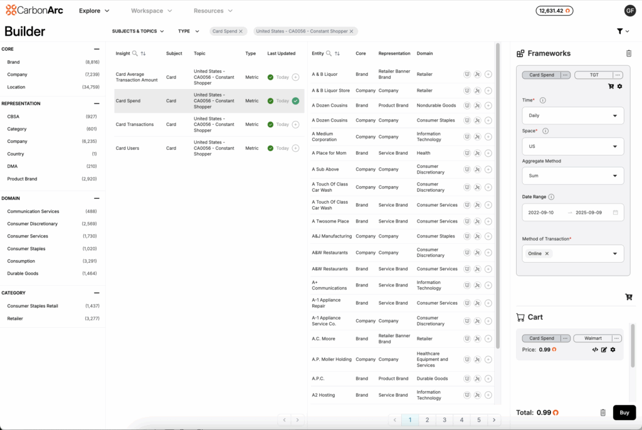Open the Card Spend framework options ellipsis

[565, 75]
